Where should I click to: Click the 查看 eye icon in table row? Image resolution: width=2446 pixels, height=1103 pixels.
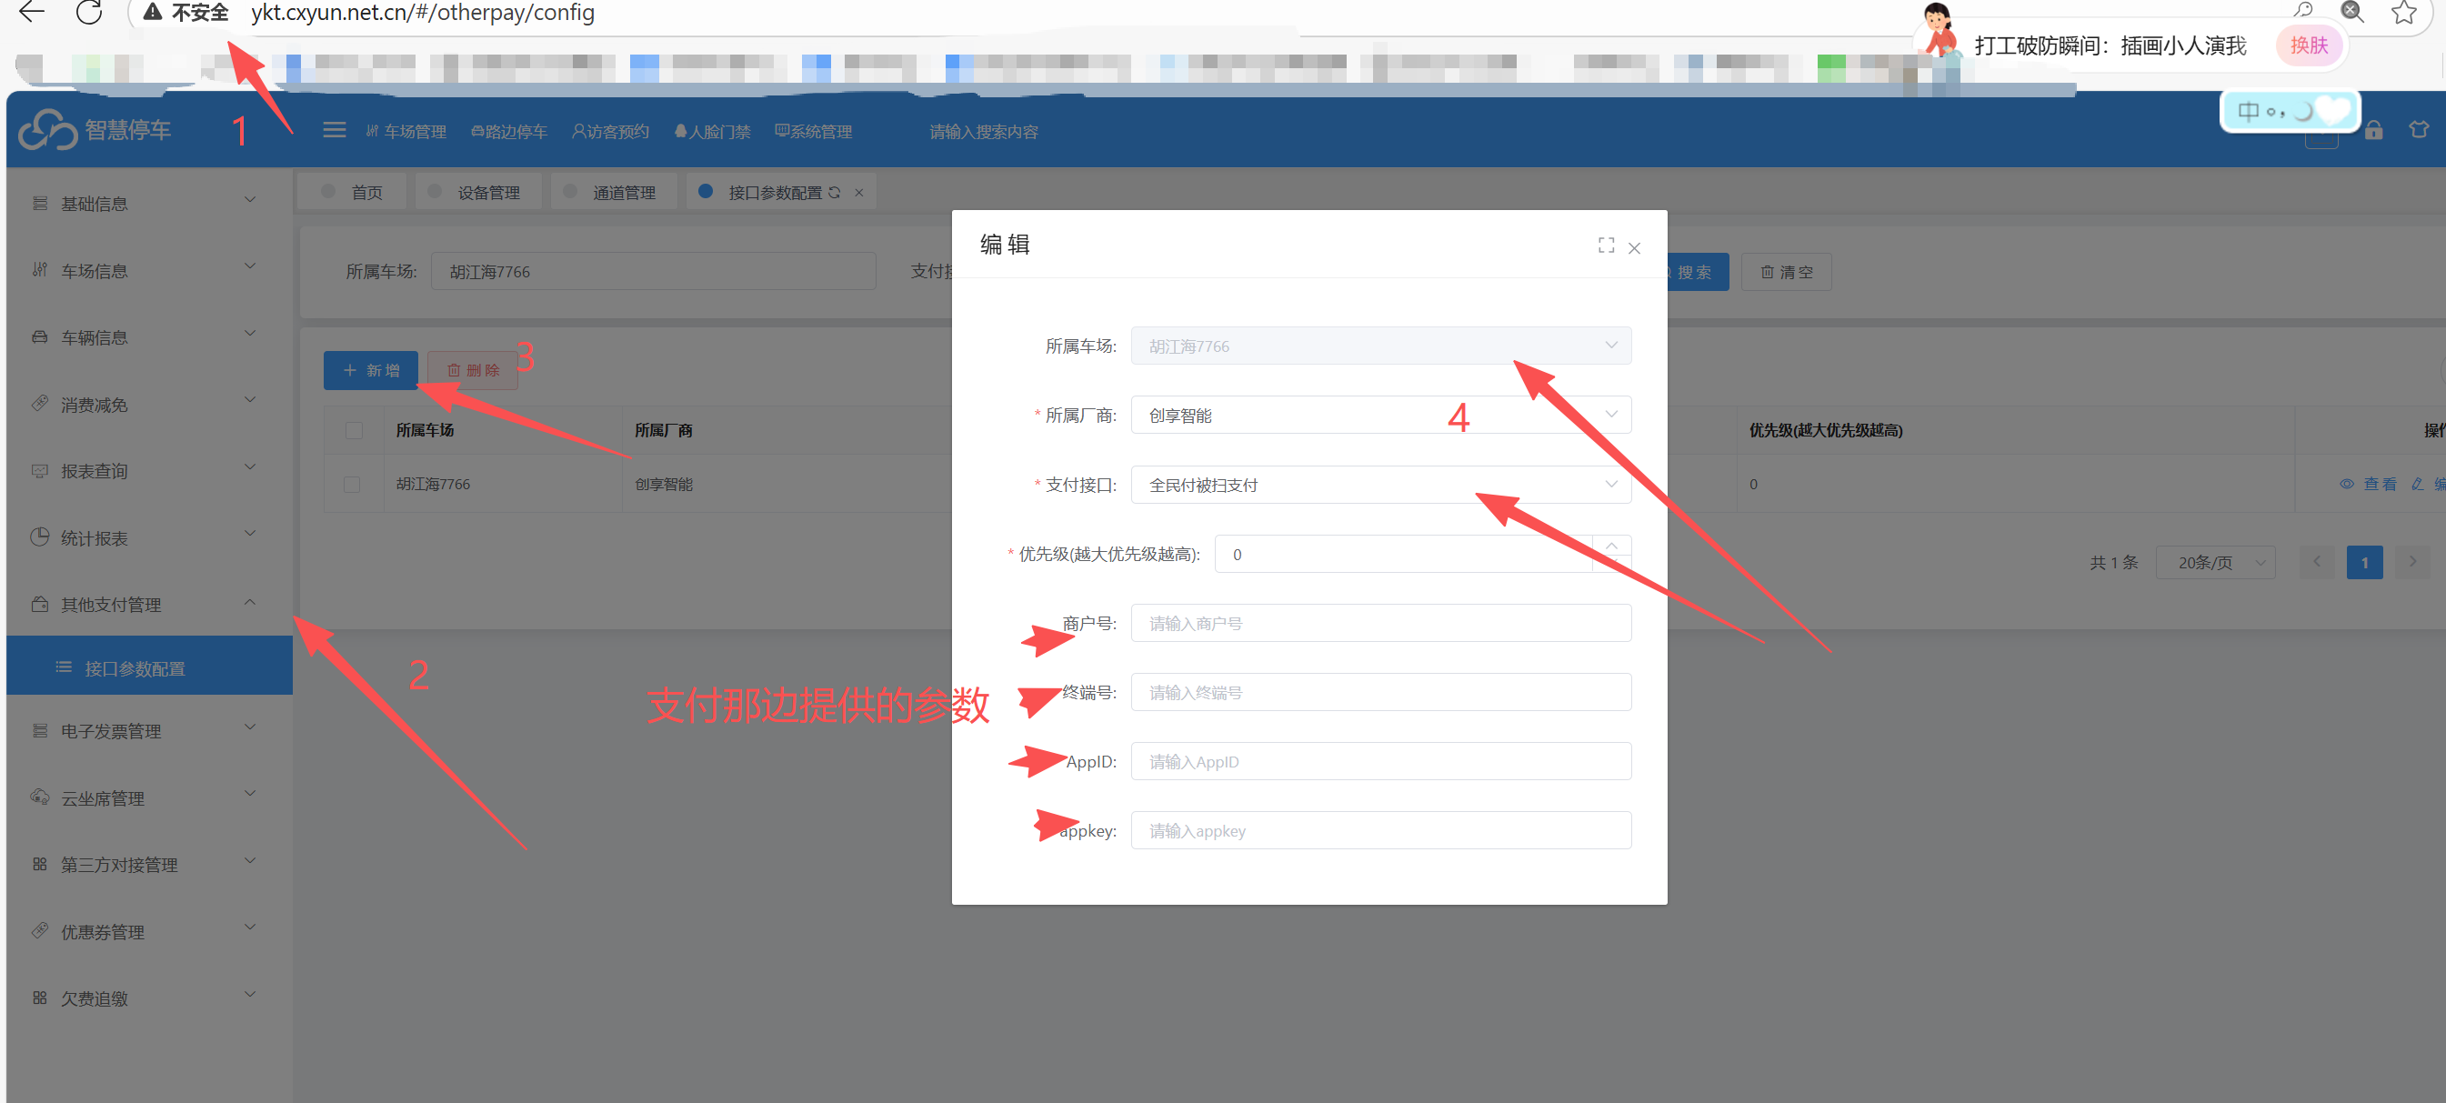point(2346,484)
